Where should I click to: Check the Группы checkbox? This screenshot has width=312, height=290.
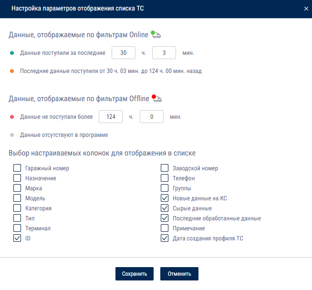pos(165,188)
